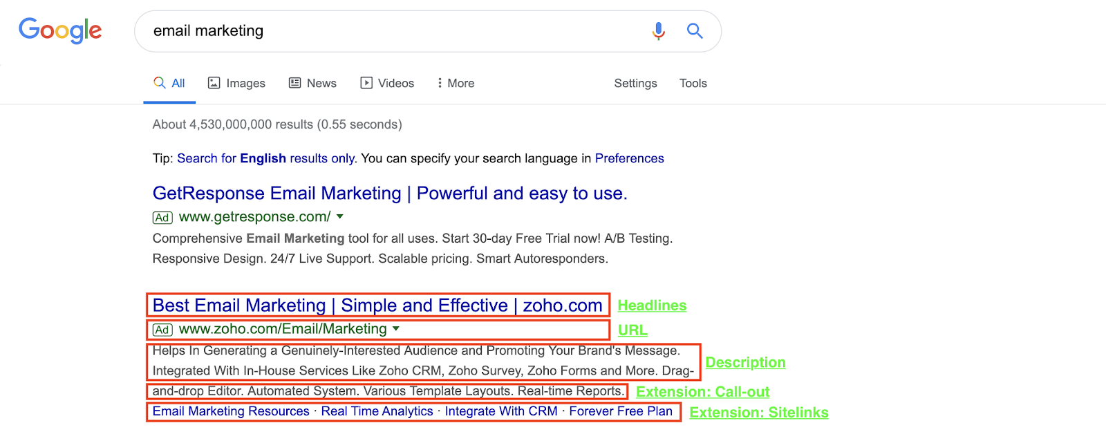Open the GetResponse Email Marketing ad headline
1106x432 pixels.
point(390,194)
